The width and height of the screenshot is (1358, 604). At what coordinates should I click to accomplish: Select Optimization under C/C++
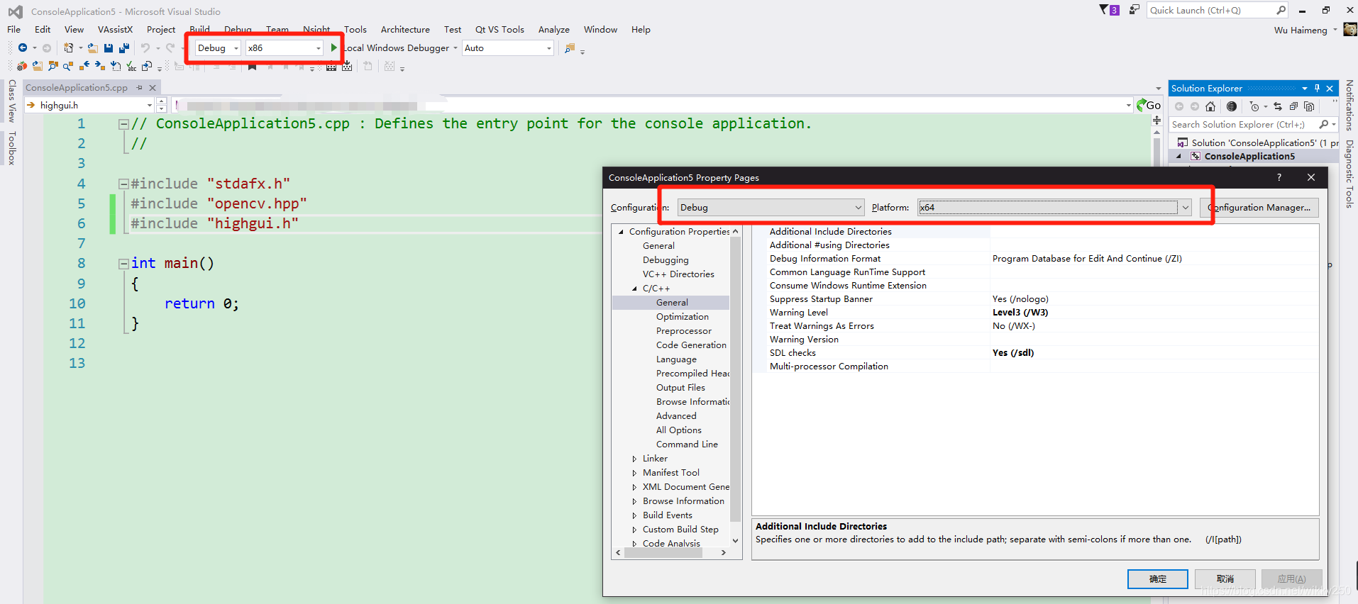click(683, 317)
